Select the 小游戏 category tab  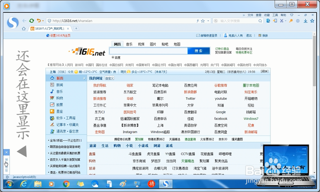click(143, 145)
